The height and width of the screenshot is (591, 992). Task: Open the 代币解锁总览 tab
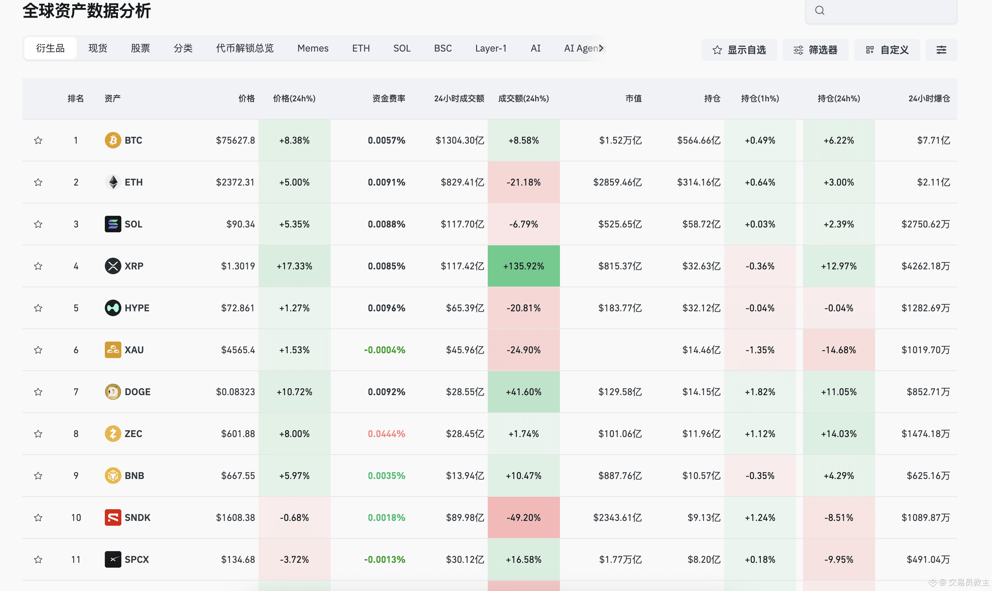[245, 48]
